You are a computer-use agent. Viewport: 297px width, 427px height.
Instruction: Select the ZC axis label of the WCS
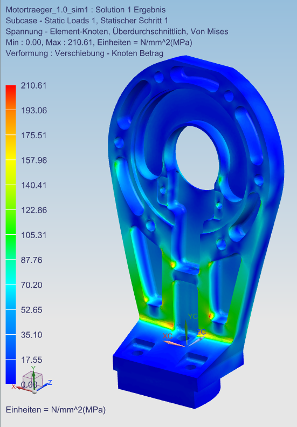202,332
